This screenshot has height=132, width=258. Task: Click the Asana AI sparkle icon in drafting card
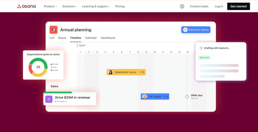pyautogui.click(x=201, y=48)
